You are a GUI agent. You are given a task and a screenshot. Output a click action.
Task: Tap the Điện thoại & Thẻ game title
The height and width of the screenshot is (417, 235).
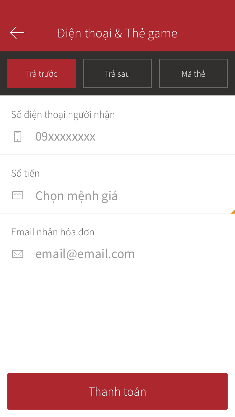[x=117, y=33]
